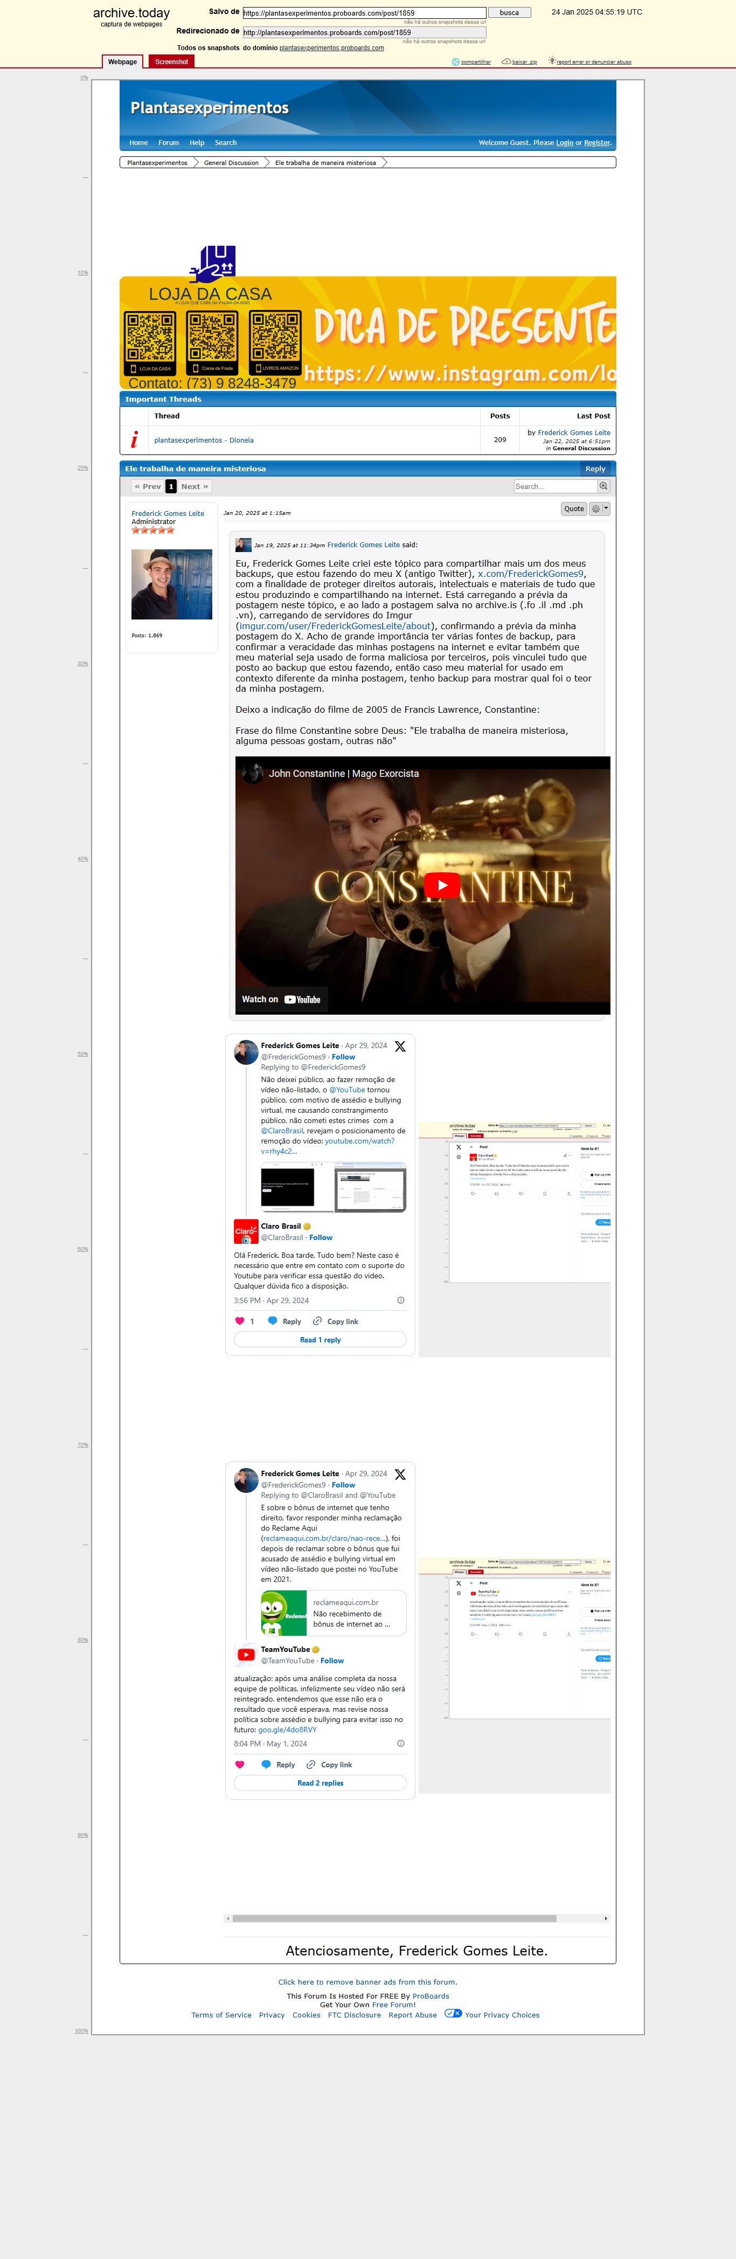
Task: Click the archive.today share (compartilhar) icon
Action: [x=456, y=62]
